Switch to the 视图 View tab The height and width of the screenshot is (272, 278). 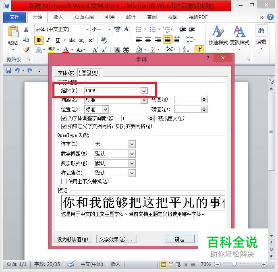tap(173, 17)
